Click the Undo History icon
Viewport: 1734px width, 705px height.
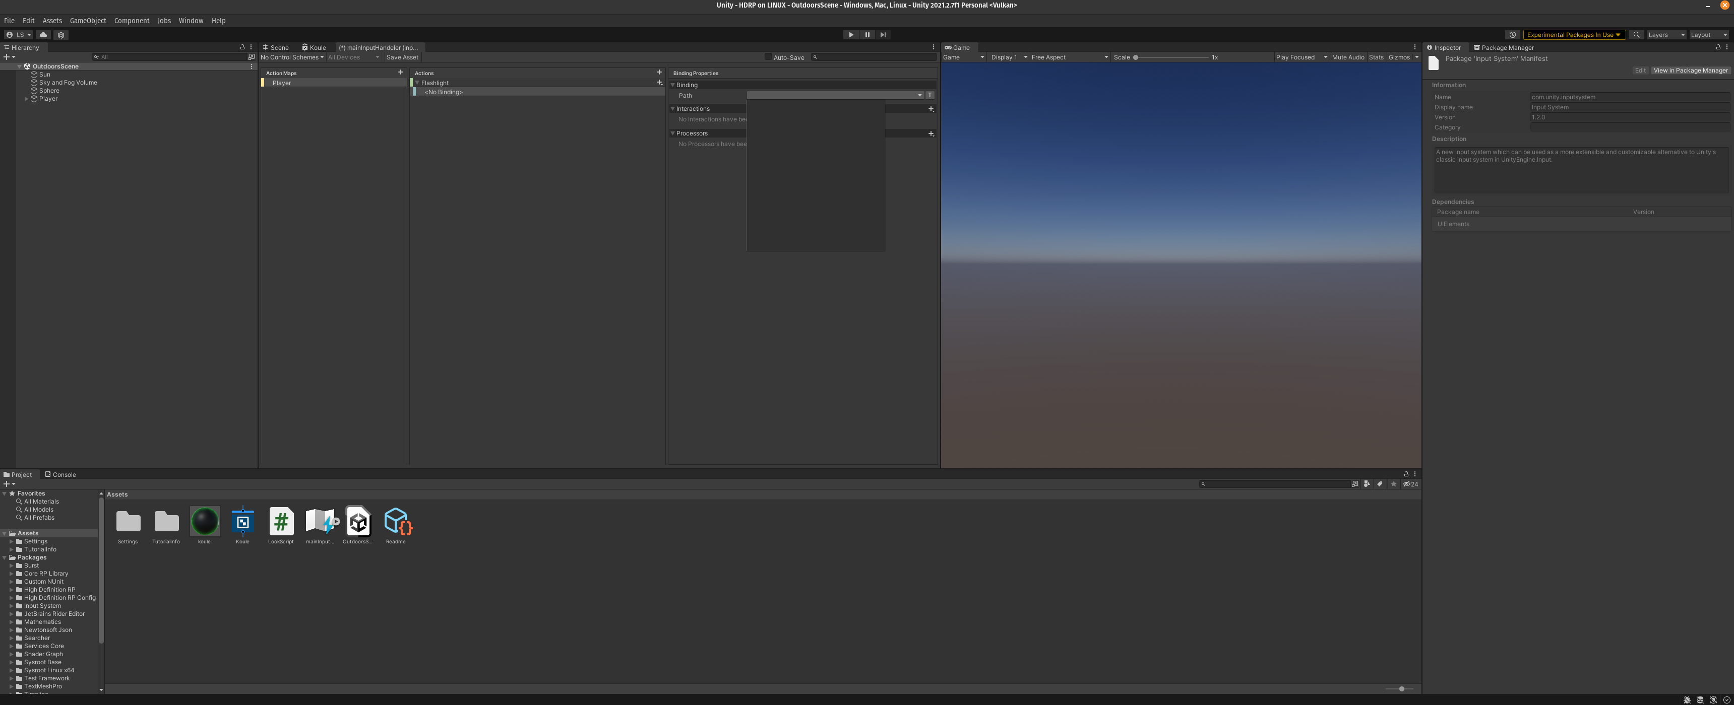tap(1512, 35)
